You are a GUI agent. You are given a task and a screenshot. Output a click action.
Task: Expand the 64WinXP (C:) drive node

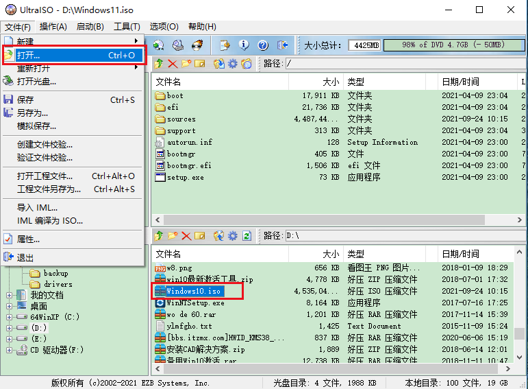pyautogui.click(x=10, y=317)
